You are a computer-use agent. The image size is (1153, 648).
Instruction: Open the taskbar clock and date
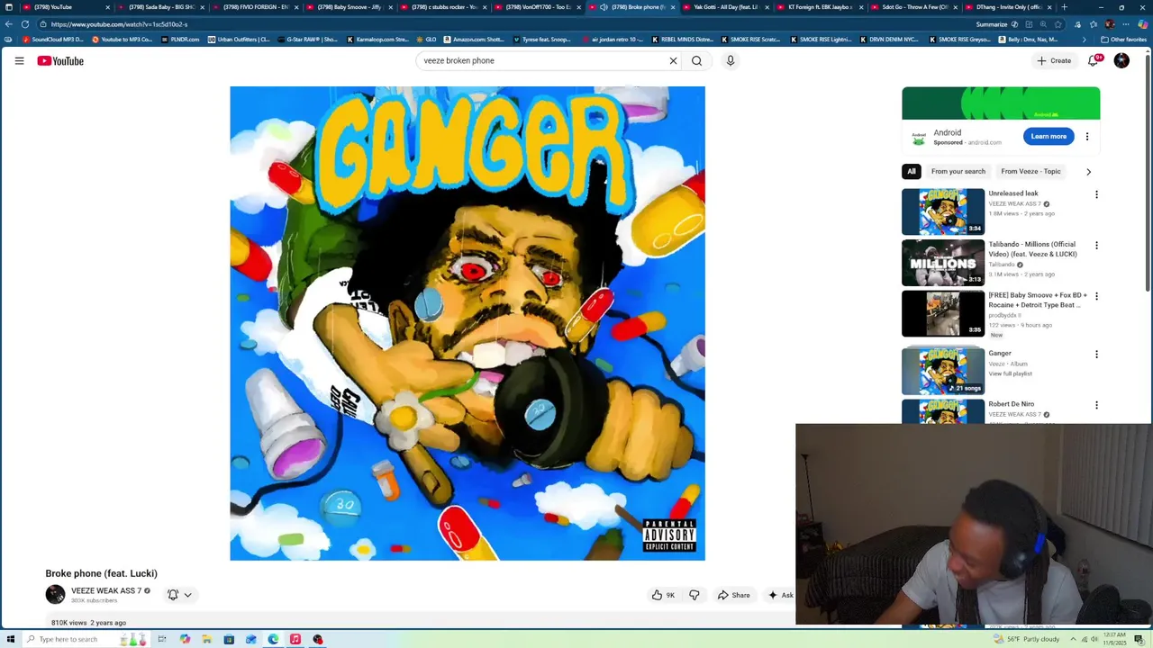click(1115, 639)
